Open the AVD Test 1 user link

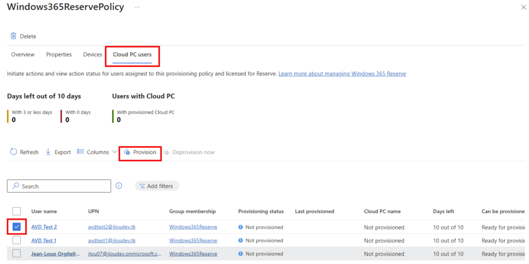pyautogui.click(x=44, y=240)
